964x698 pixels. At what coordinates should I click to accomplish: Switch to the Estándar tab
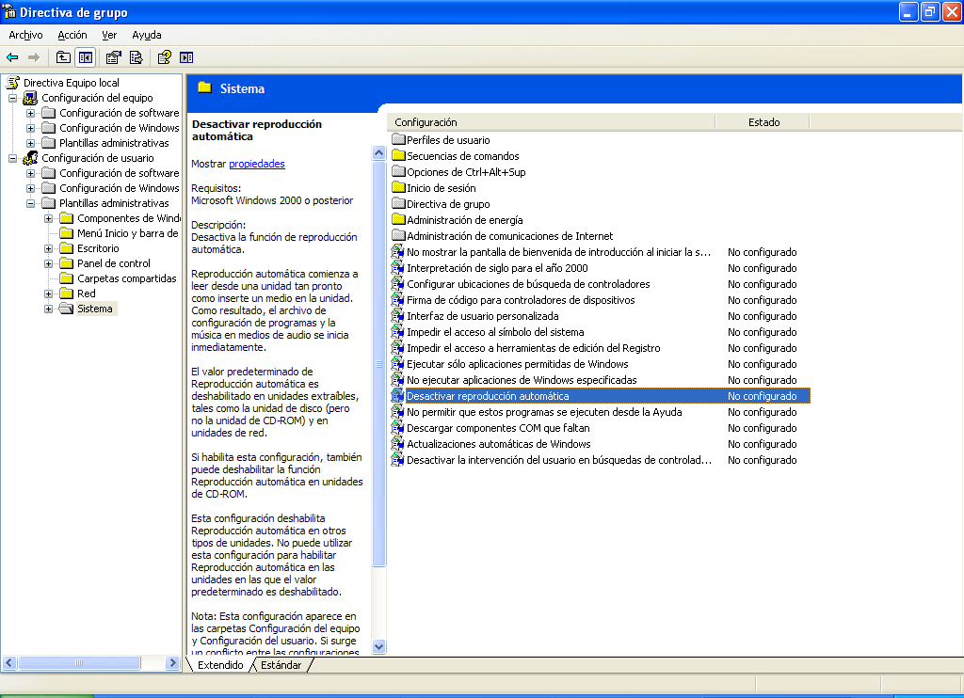[281, 665]
